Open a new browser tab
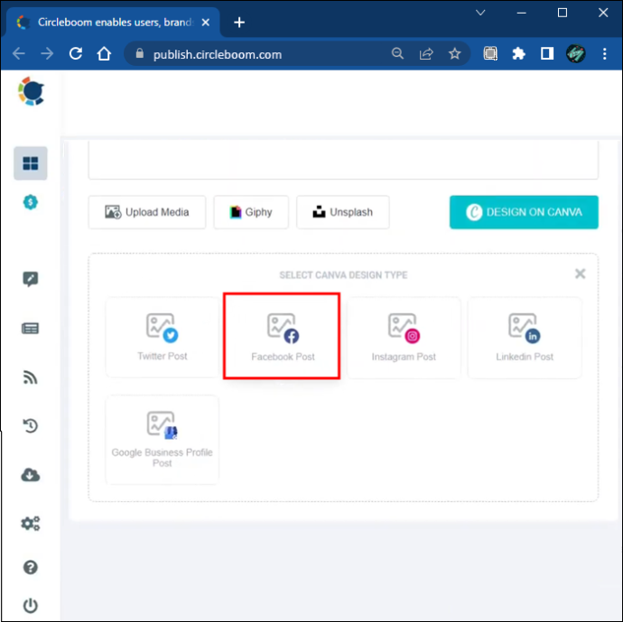Screen dimensions: 623x622 pos(239,23)
